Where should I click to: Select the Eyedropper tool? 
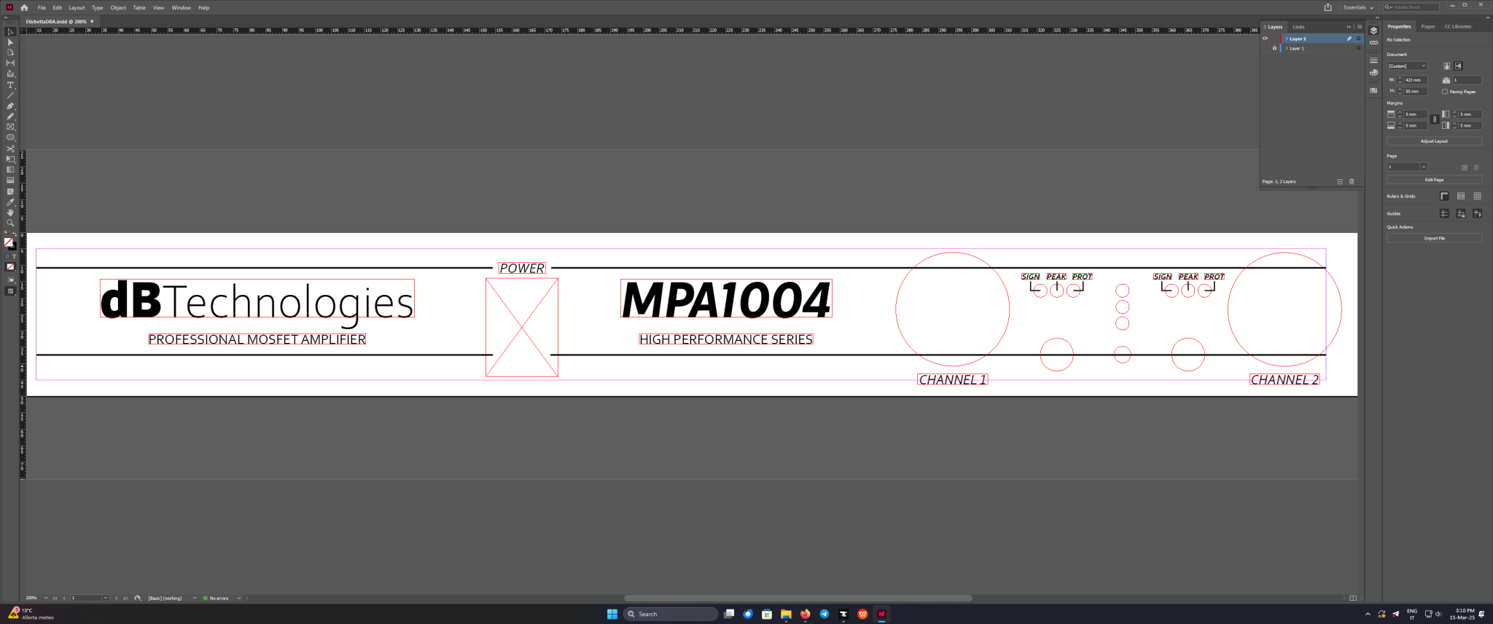click(10, 202)
